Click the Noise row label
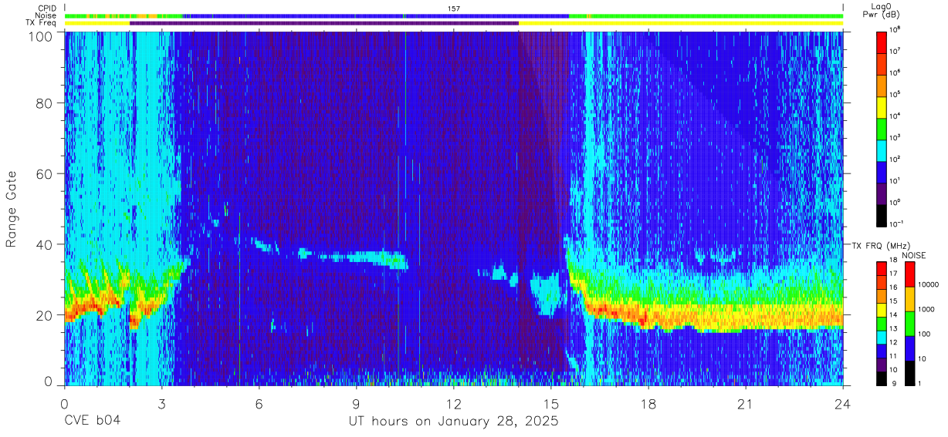Viewport: 948px width, 437px height. (47, 15)
